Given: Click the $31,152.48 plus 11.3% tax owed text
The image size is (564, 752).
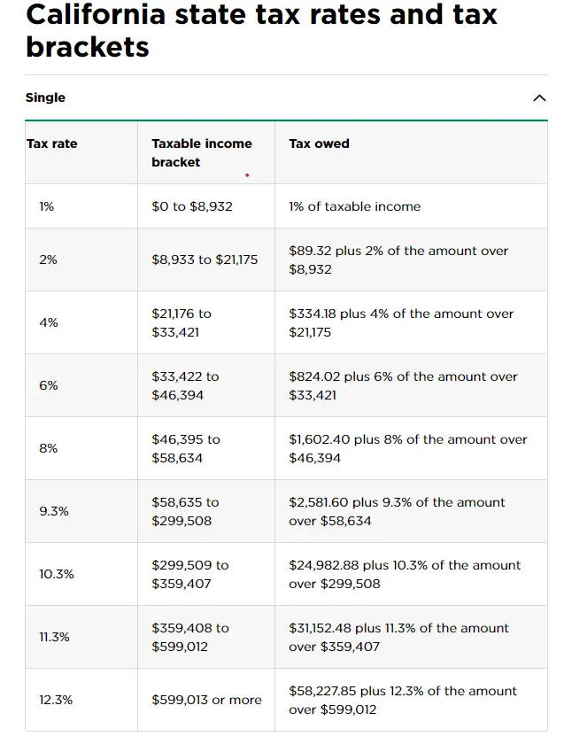Looking at the screenshot, I should point(398,637).
